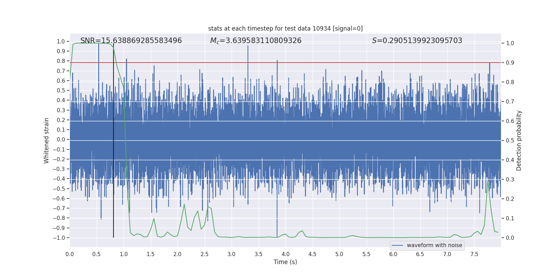Click the 0.0 tick on the time axis
The width and height of the screenshot is (557, 278).
click(x=70, y=254)
